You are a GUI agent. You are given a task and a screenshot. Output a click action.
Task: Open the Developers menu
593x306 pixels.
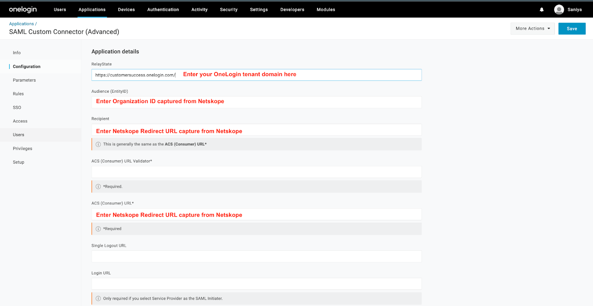292,10
